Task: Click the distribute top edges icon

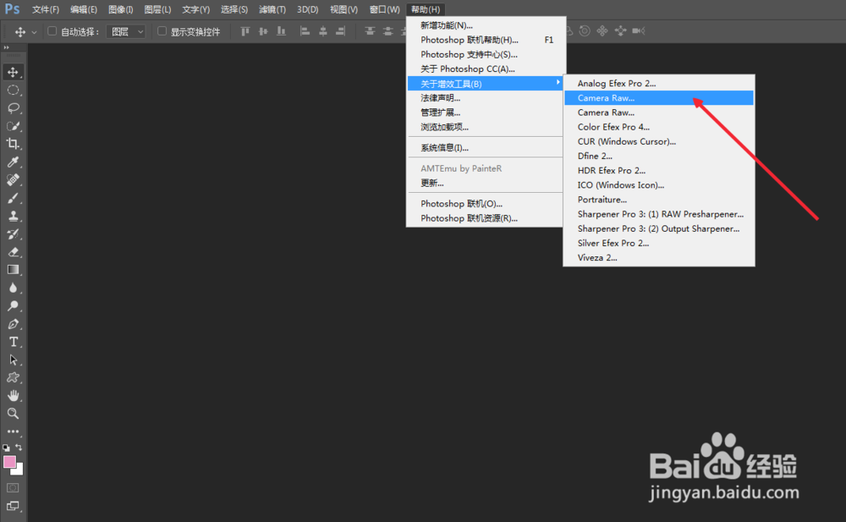Action: (x=370, y=31)
